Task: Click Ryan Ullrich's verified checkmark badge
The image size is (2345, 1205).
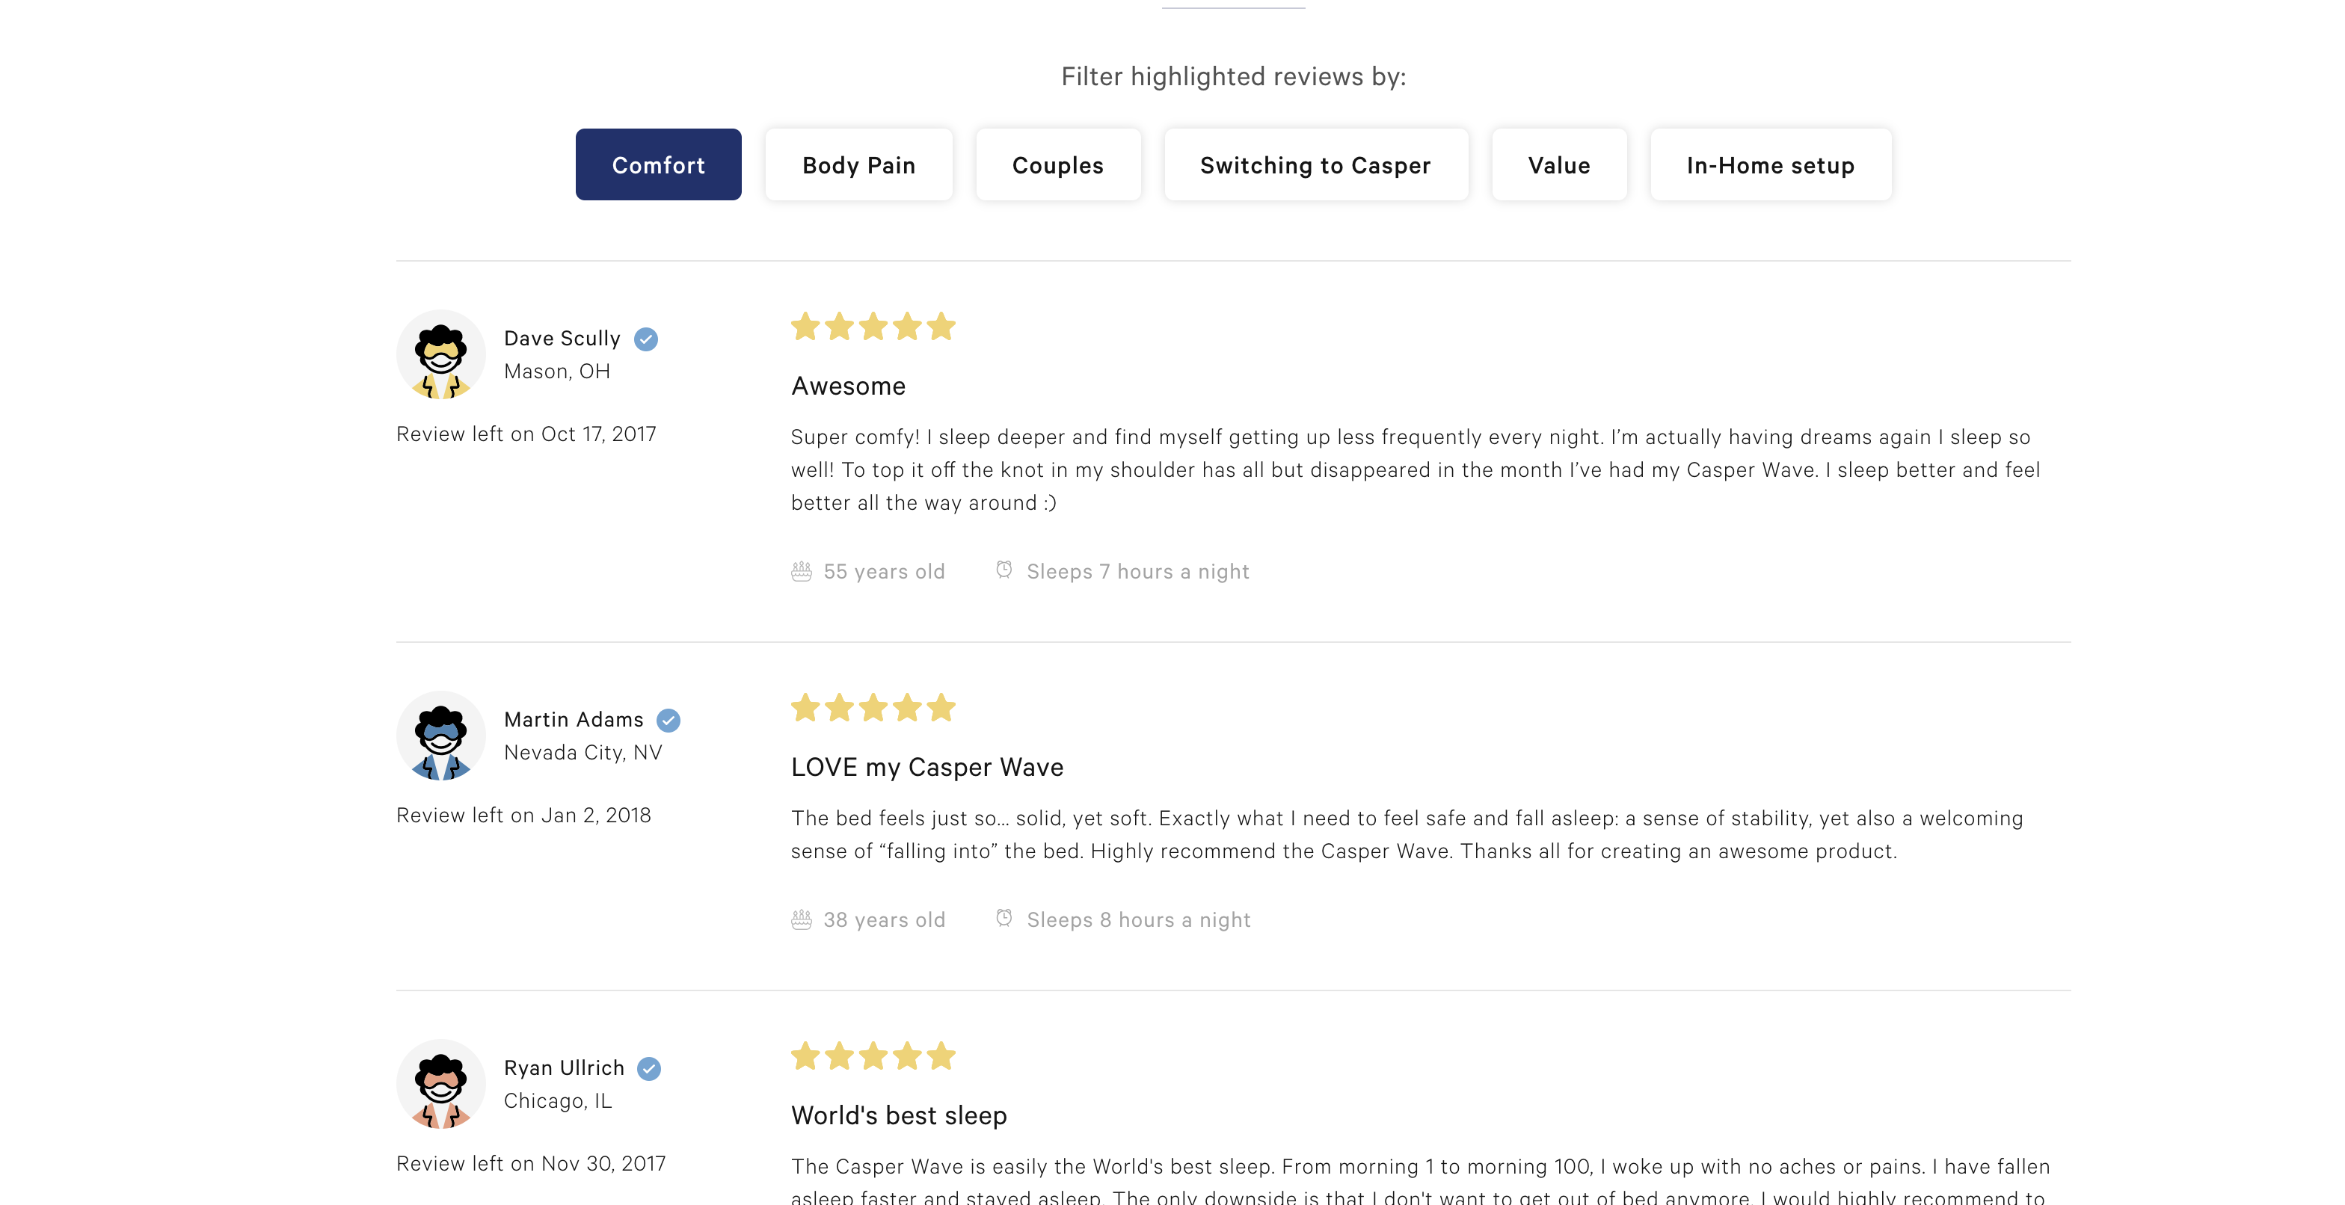Action: pos(648,1068)
